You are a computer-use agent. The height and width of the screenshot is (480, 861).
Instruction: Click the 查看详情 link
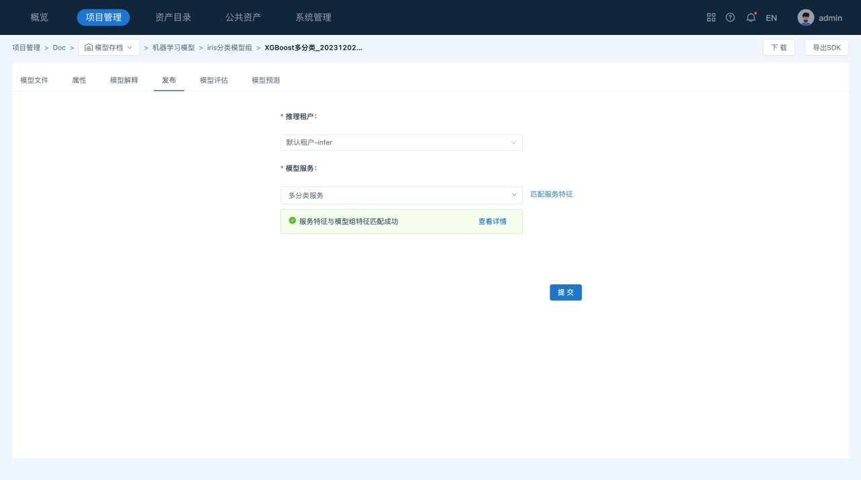click(492, 221)
